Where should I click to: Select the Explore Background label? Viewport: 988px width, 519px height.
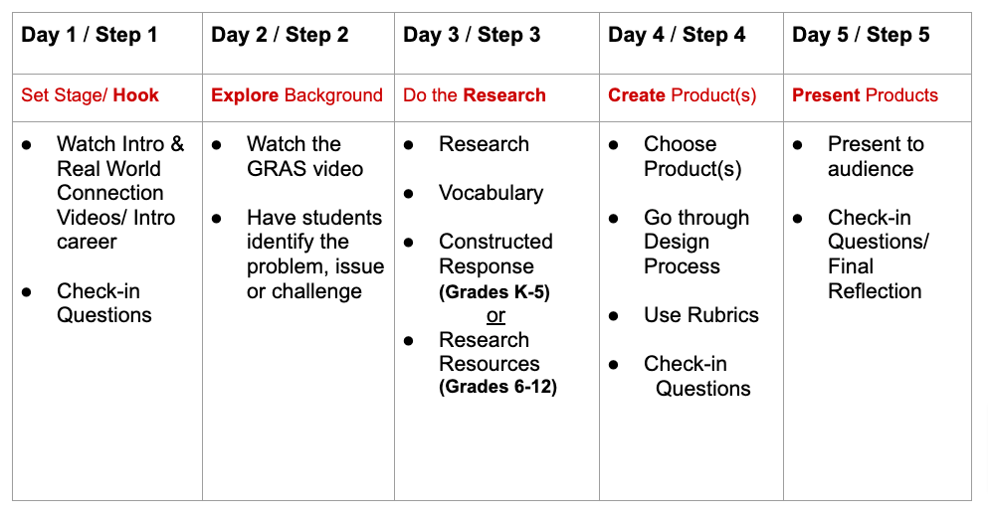pyautogui.click(x=296, y=95)
